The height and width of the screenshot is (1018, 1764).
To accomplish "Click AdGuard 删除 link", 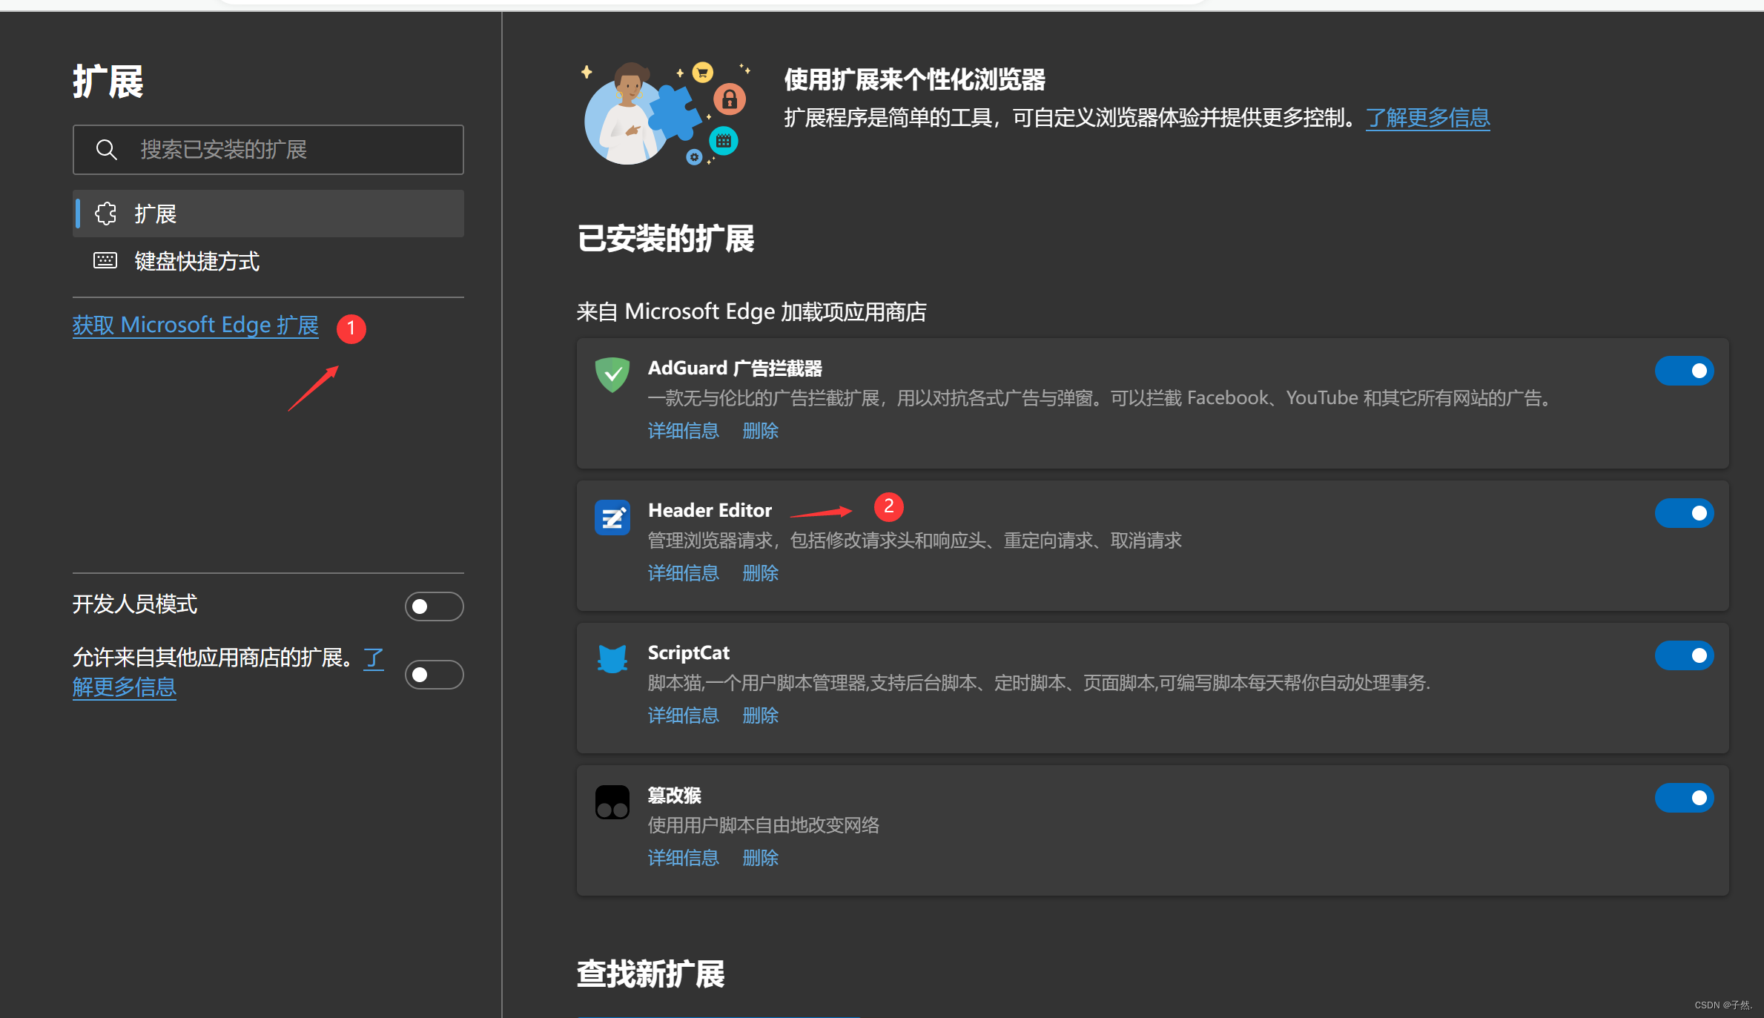I will [x=761, y=431].
